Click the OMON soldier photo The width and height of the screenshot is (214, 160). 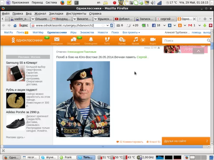83,99
